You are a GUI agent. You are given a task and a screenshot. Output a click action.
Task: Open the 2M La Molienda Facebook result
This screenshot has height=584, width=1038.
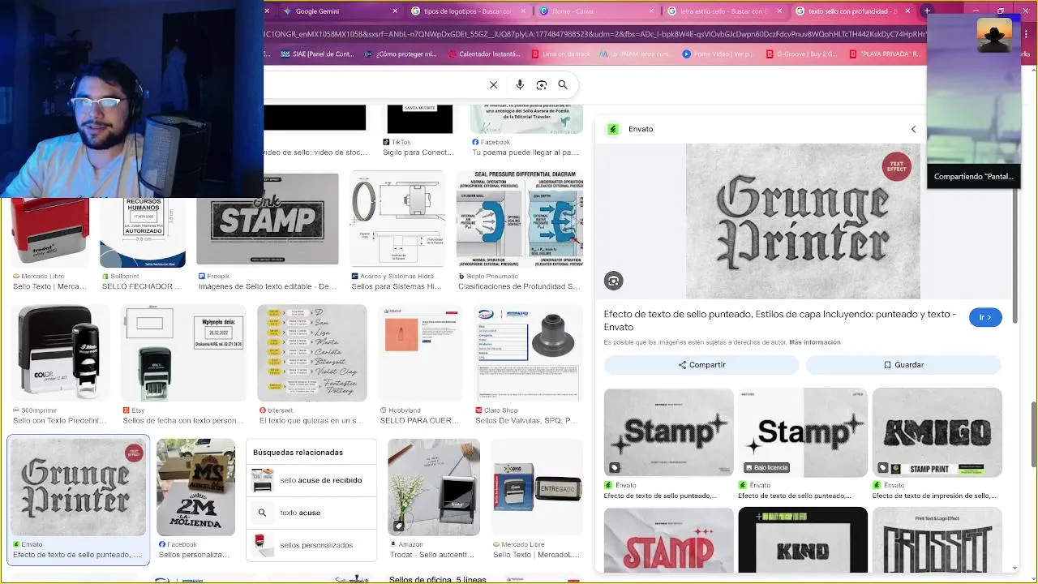[195, 487]
